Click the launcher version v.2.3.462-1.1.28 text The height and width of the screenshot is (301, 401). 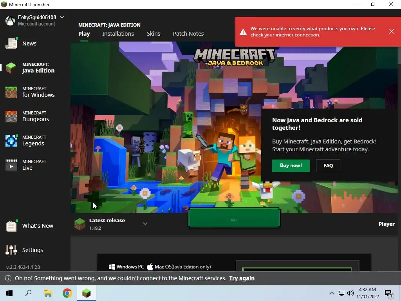coord(23,267)
